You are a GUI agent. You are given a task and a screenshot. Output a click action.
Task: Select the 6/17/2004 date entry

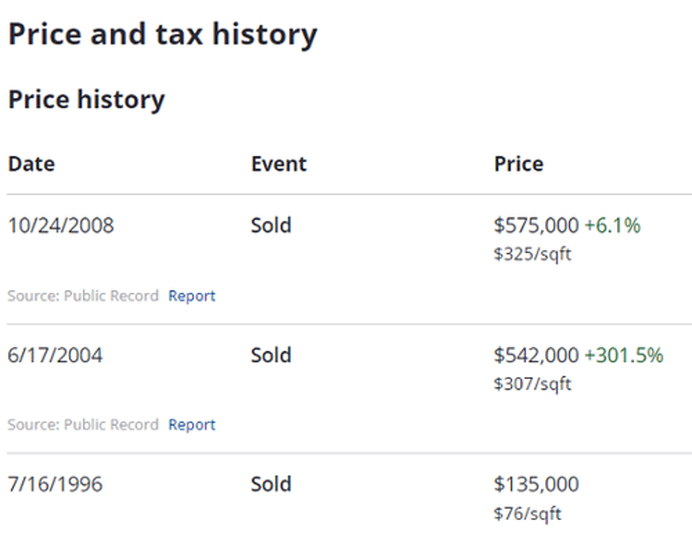(55, 355)
